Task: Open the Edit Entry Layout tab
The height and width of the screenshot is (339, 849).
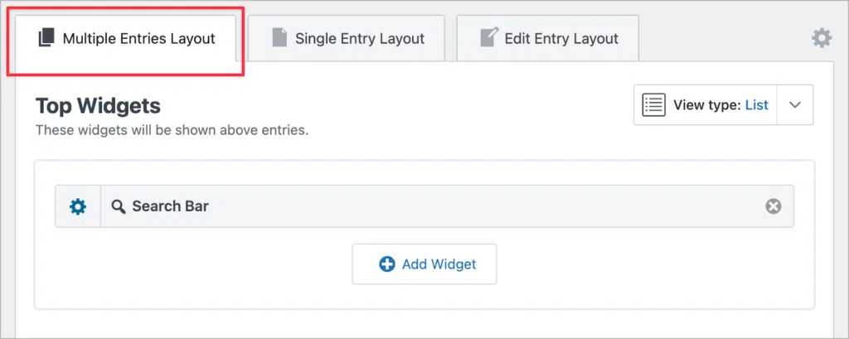Action: coord(561,38)
